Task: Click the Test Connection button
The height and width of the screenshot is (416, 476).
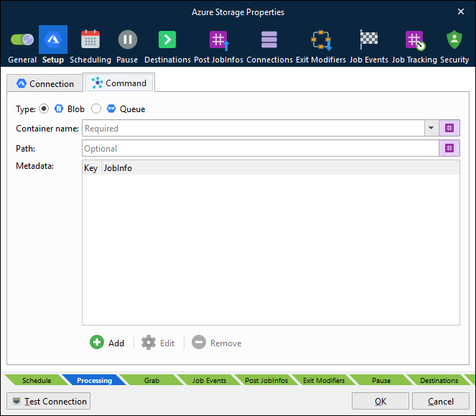Action: pos(49,401)
